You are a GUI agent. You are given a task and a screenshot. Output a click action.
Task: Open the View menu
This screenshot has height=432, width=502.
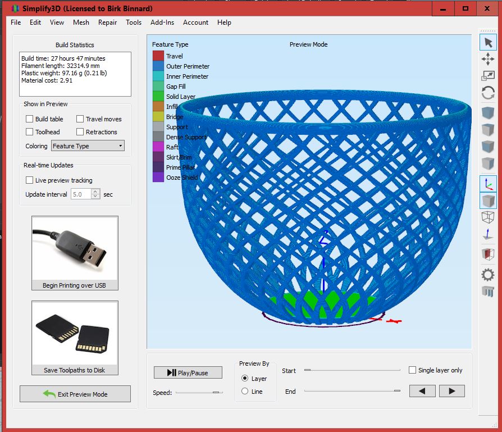pyautogui.click(x=57, y=22)
